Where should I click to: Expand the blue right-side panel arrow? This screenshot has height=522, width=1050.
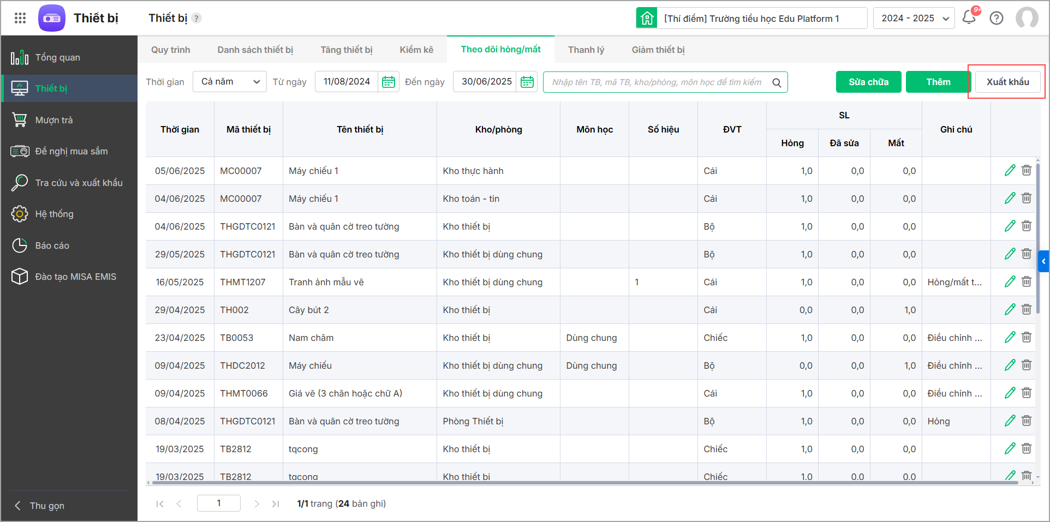(x=1043, y=261)
